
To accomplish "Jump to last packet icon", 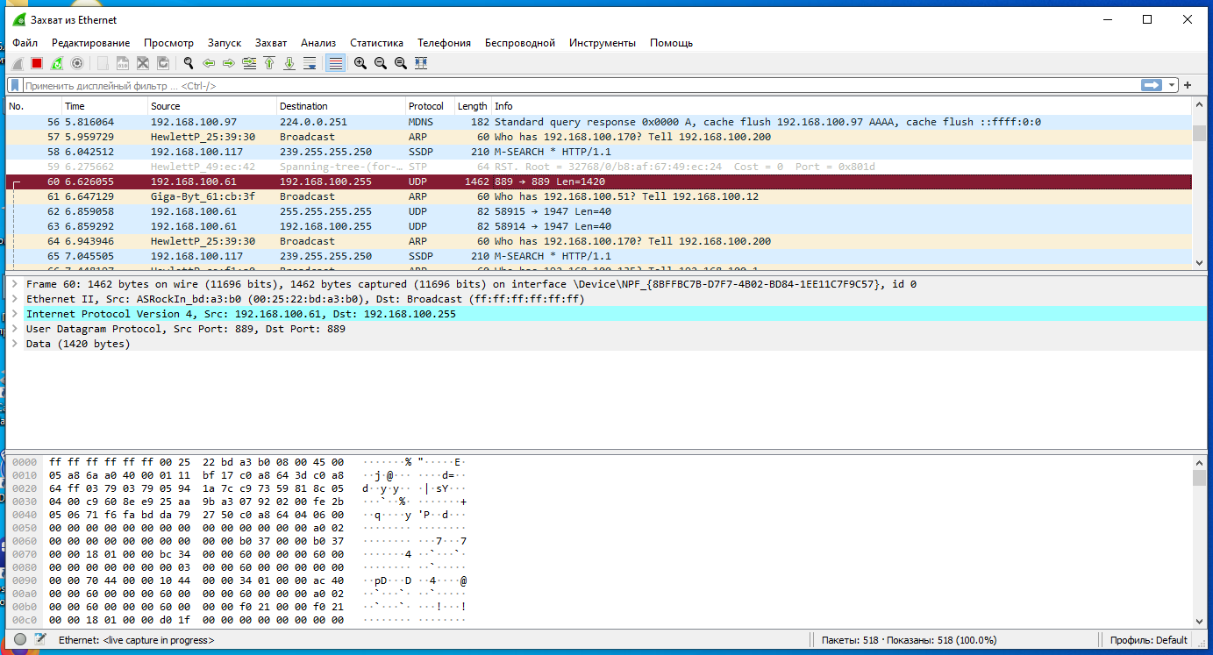I will pos(289,63).
